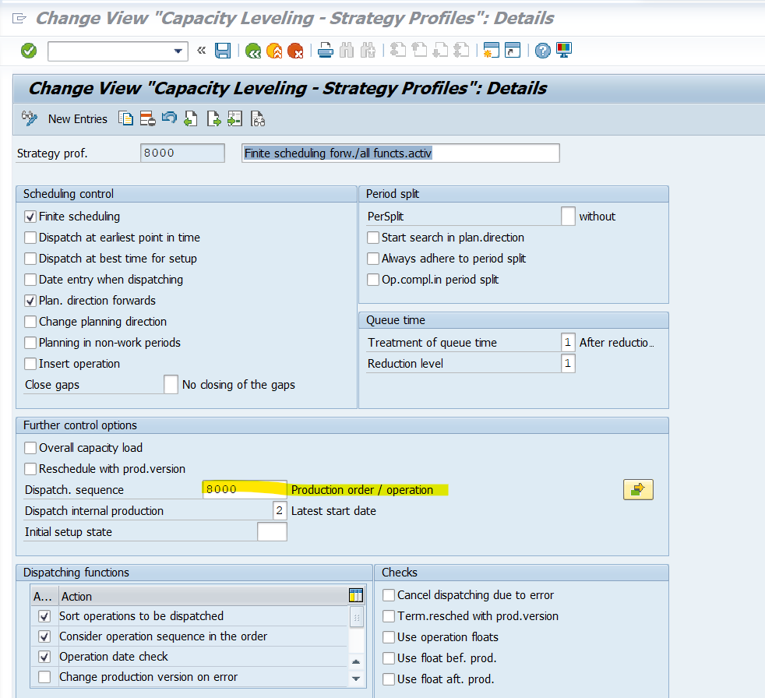Uncheck Operation date check
765x698 pixels.
[x=44, y=657]
